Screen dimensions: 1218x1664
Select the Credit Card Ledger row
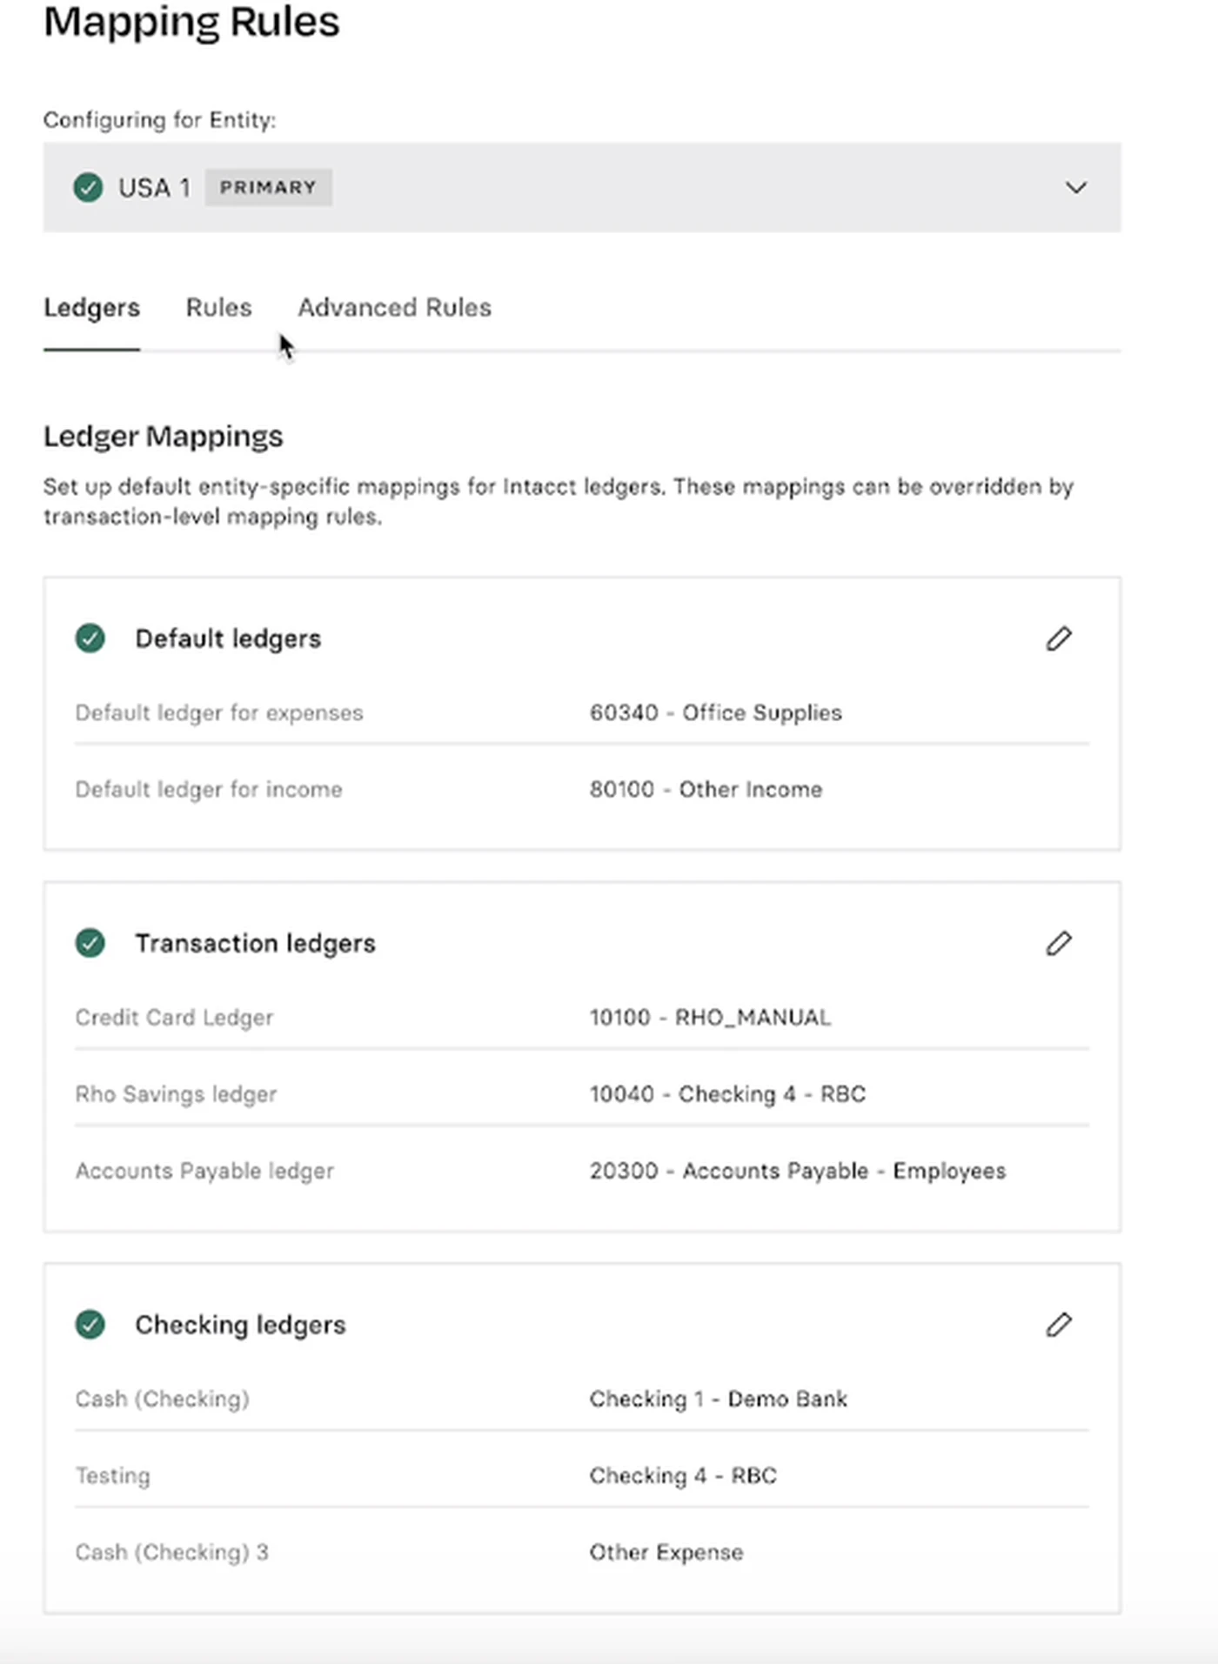[x=582, y=1018]
